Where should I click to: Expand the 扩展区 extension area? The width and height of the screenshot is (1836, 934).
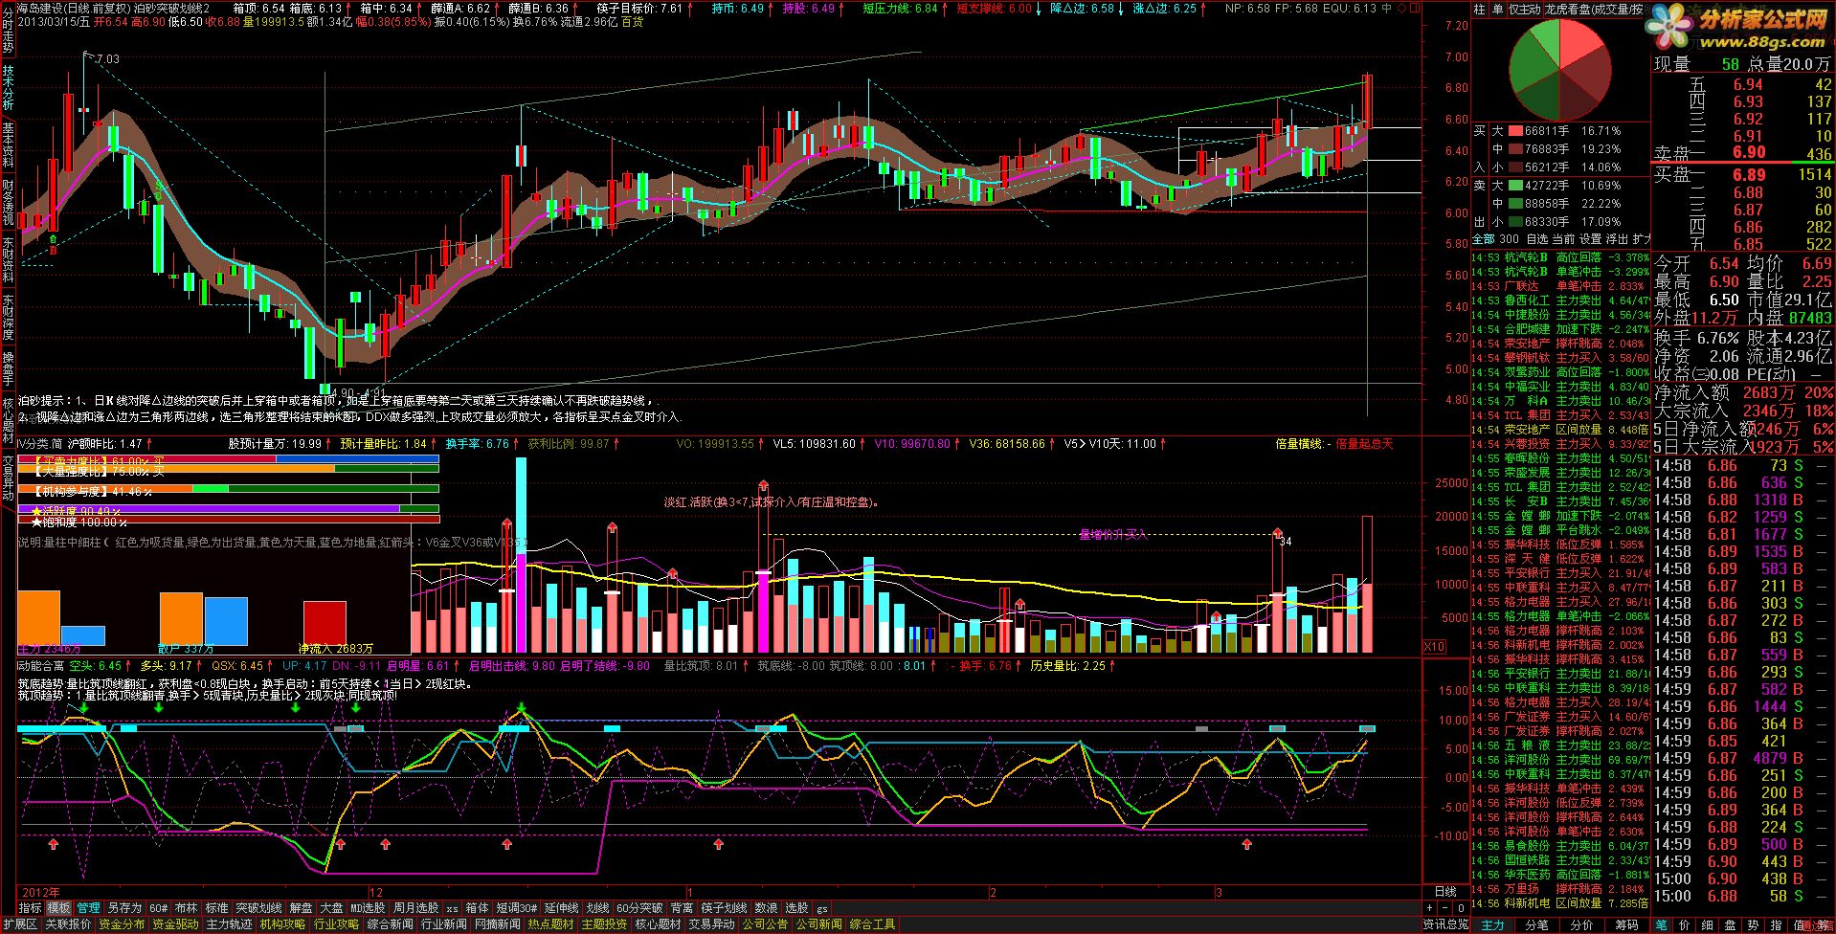pyautogui.click(x=20, y=924)
